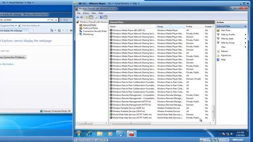Click the vertical scrollbar of rules list
Screen dimensions: 253x142
pos(213,112)
